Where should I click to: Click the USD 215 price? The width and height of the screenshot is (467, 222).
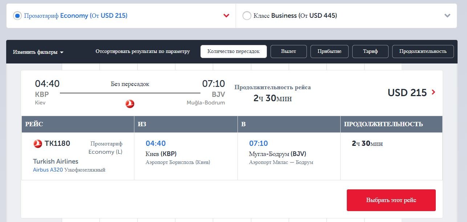click(x=407, y=92)
